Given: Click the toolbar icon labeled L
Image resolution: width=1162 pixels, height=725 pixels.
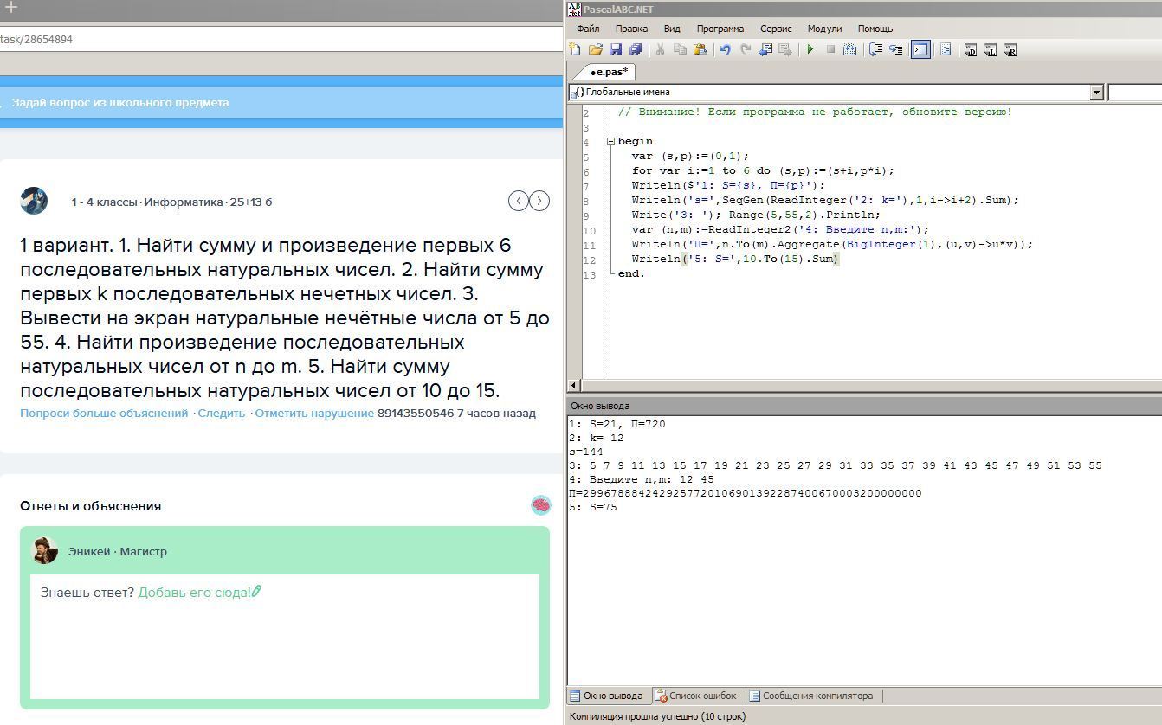Looking at the screenshot, I should click(x=991, y=50).
